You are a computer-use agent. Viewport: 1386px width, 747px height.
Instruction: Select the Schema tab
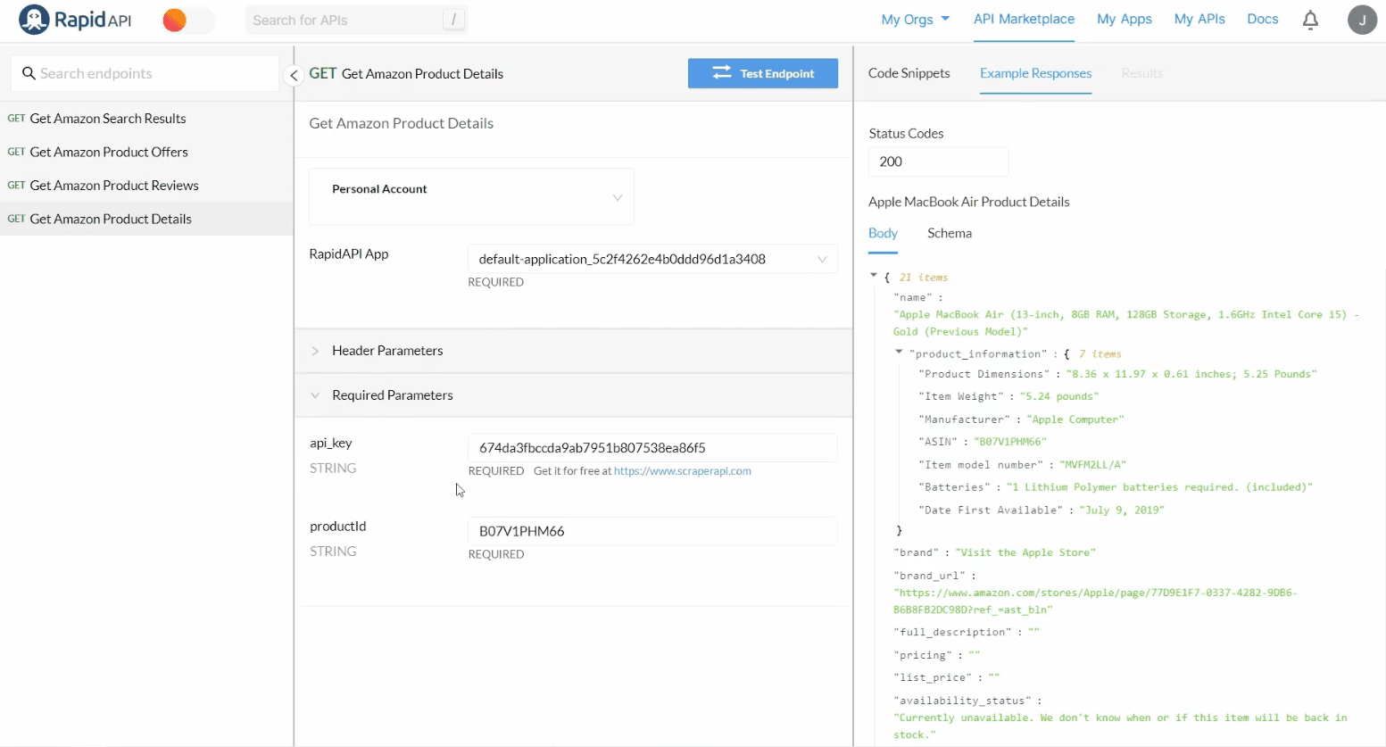point(949,233)
